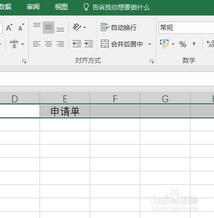Select column F header
Image resolution: width=214 pixels, height=218 pixels.
tap(115, 98)
